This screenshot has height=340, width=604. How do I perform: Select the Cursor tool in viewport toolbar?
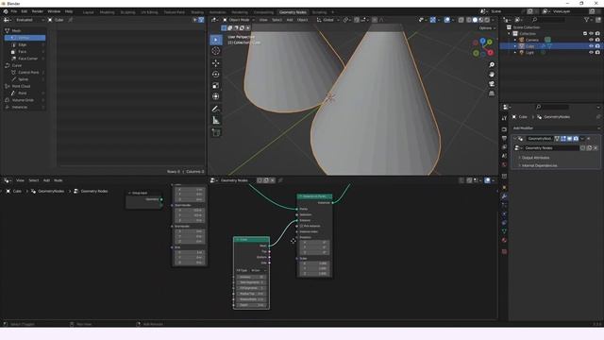216,51
